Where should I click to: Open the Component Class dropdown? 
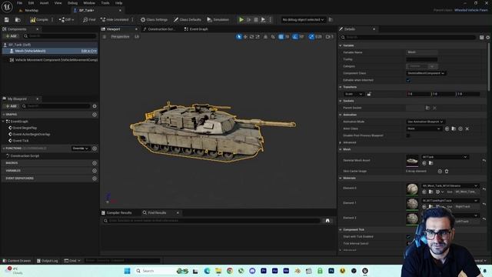coord(427,73)
